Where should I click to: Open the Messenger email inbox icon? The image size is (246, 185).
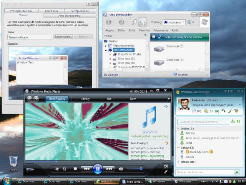point(194,111)
